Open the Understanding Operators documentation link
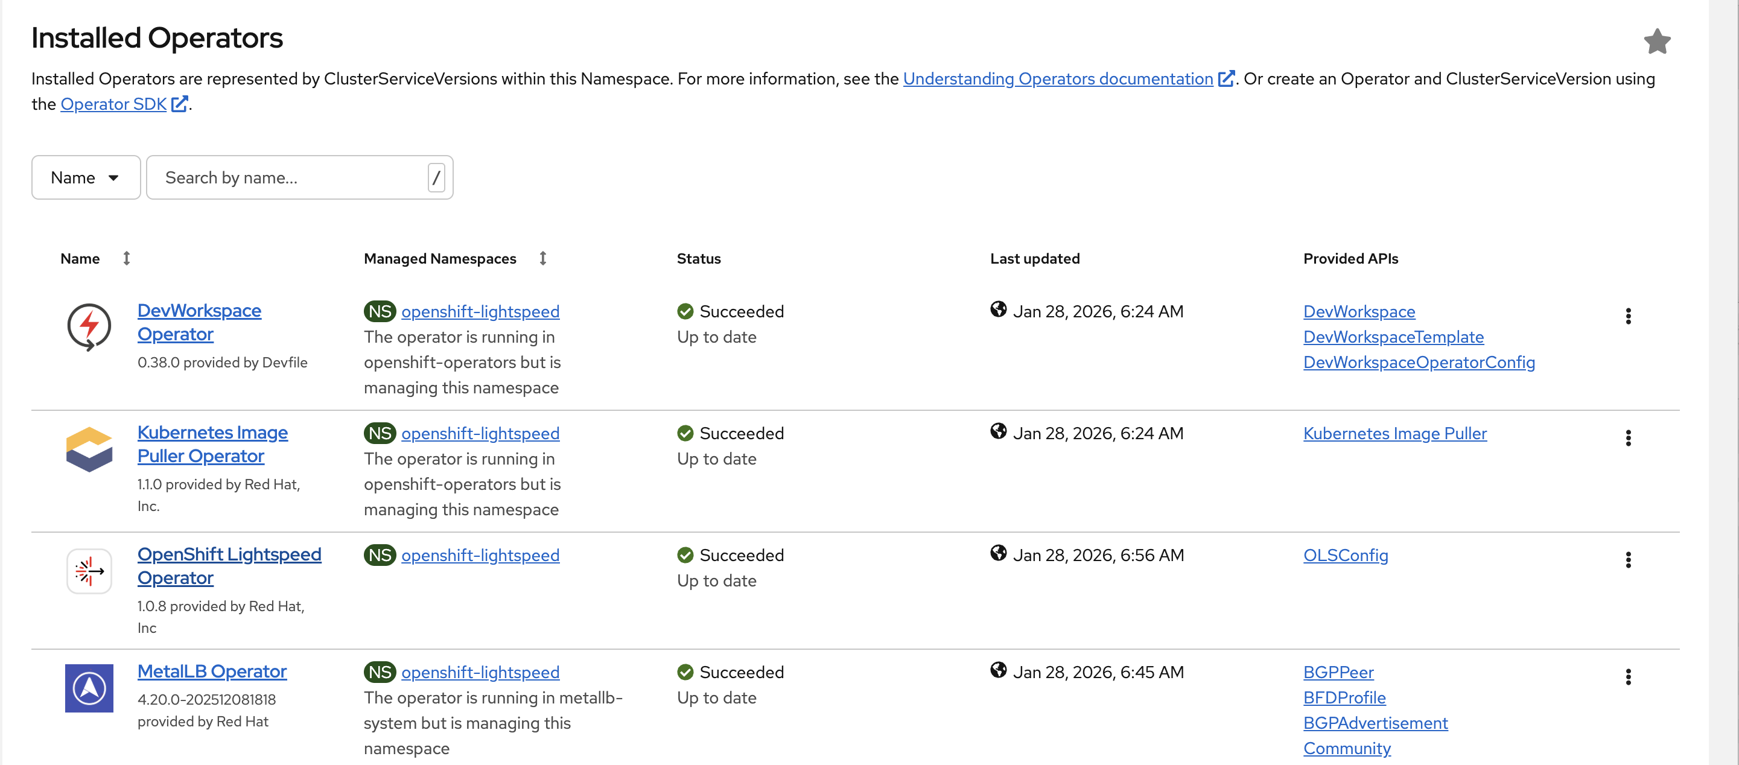Viewport: 1739px width, 765px height. (1057, 78)
